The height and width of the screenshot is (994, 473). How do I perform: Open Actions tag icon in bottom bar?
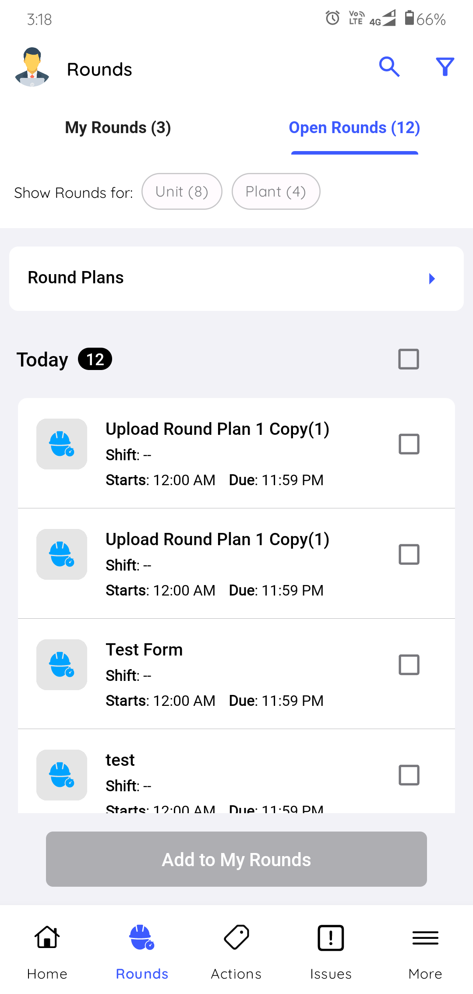click(x=236, y=950)
